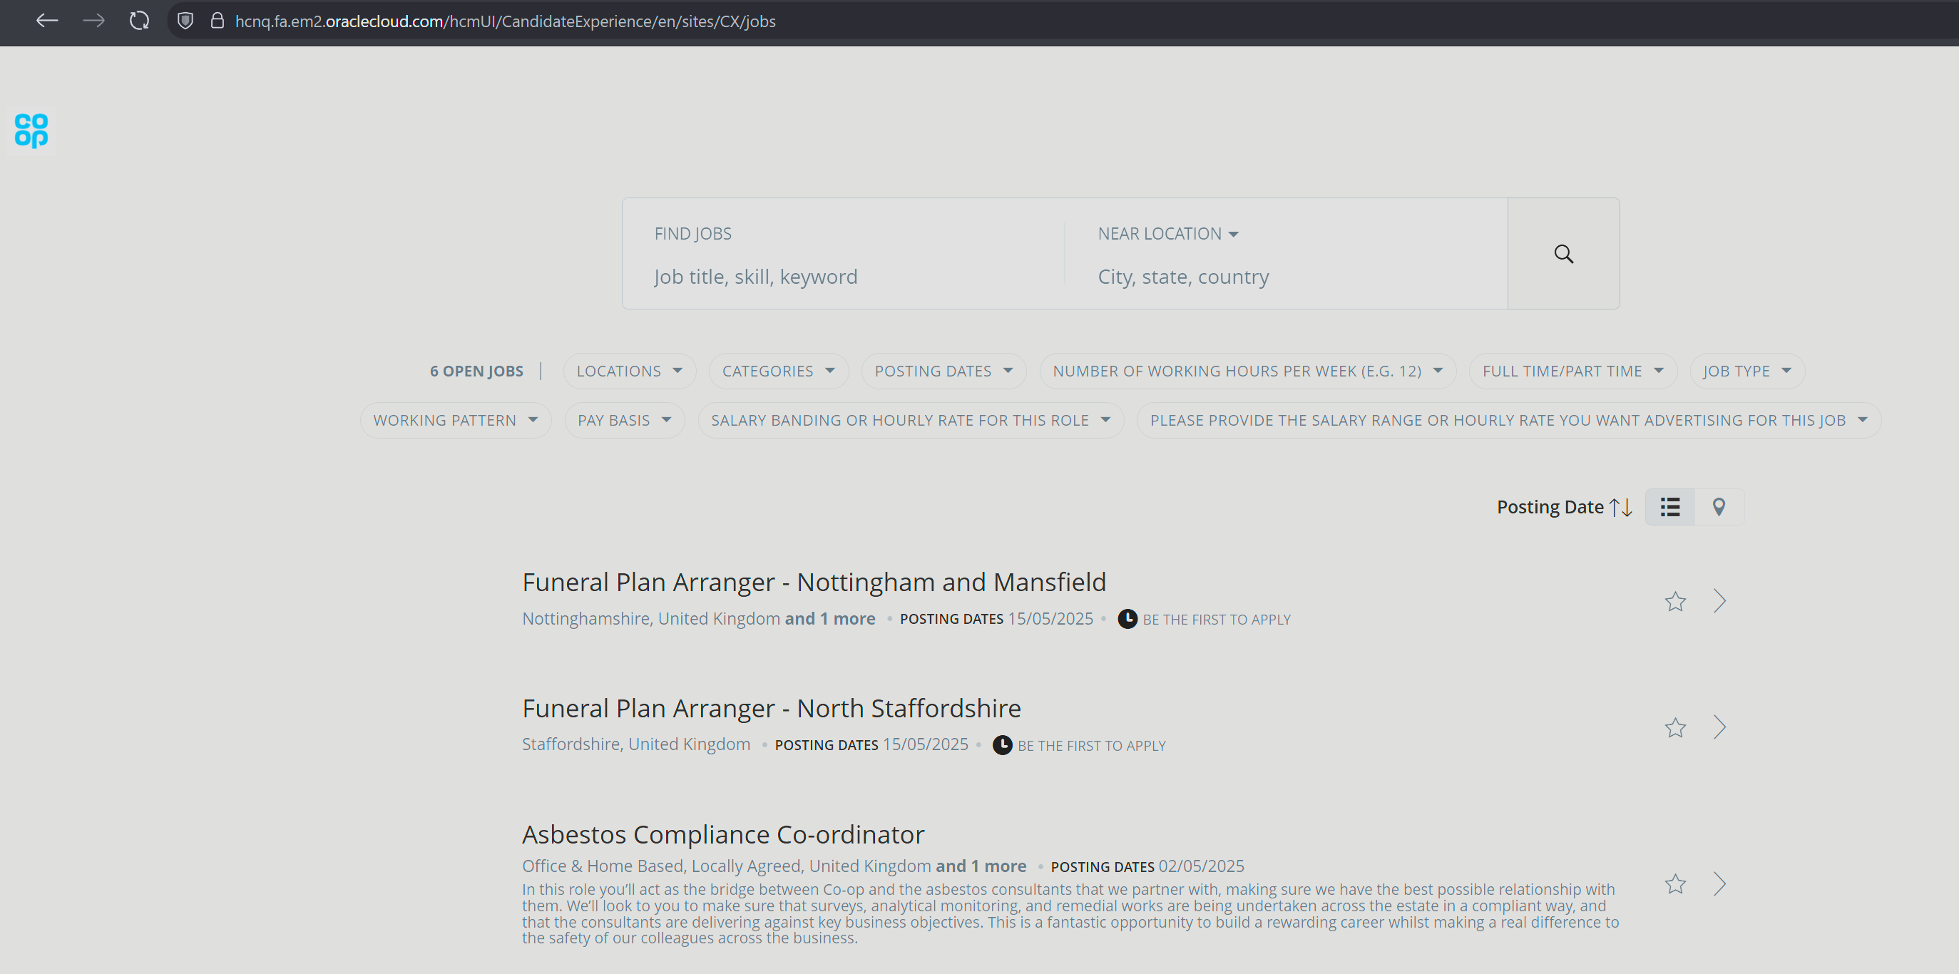Click posting date 02/05/2025
The width and height of the screenshot is (1959, 974).
pos(1201,866)
